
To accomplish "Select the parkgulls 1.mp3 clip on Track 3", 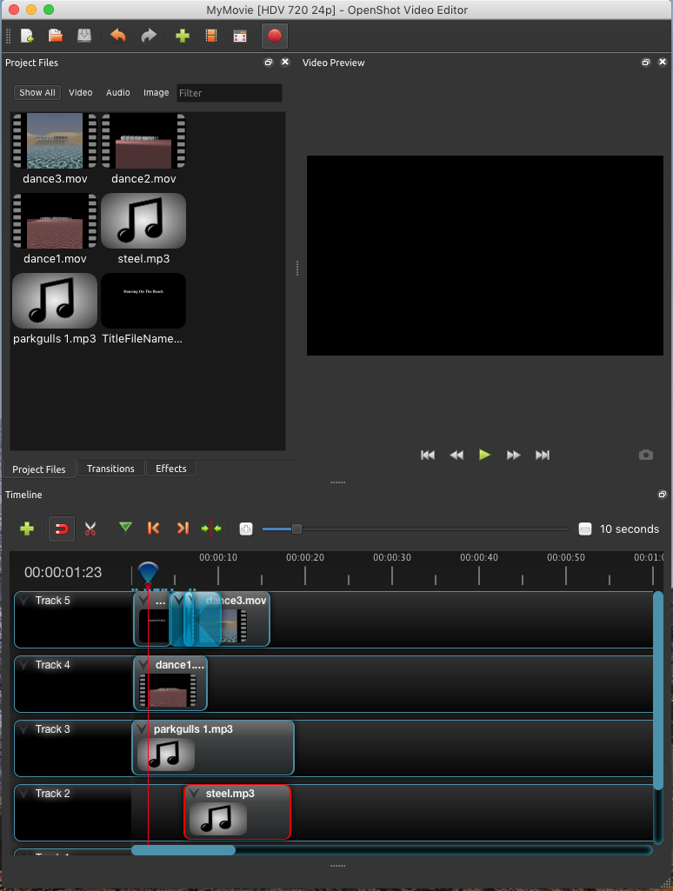I will click(213, 748).
